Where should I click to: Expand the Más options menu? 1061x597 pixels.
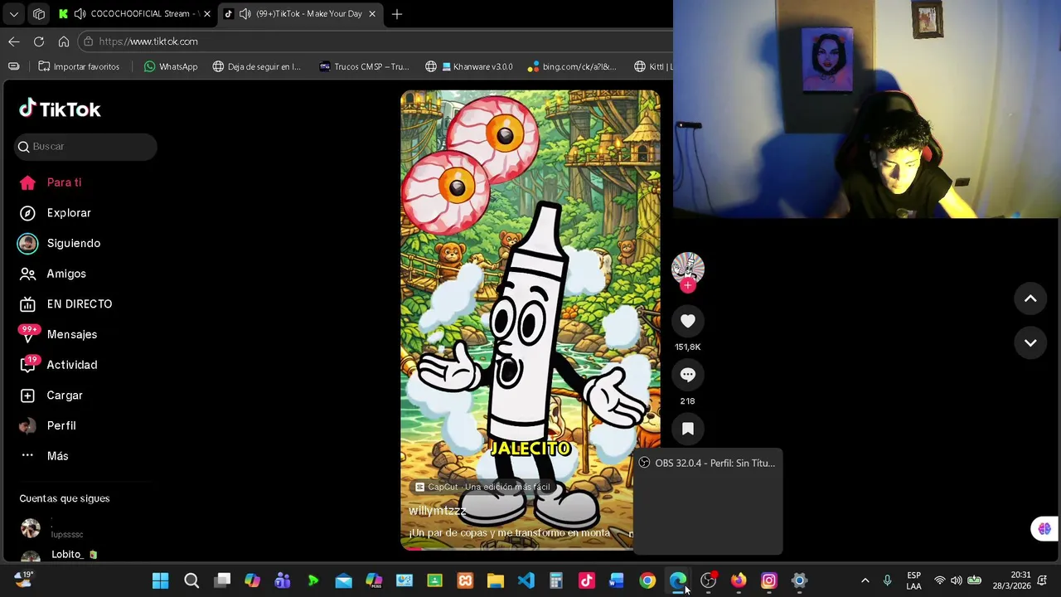(x=44, y=456)
